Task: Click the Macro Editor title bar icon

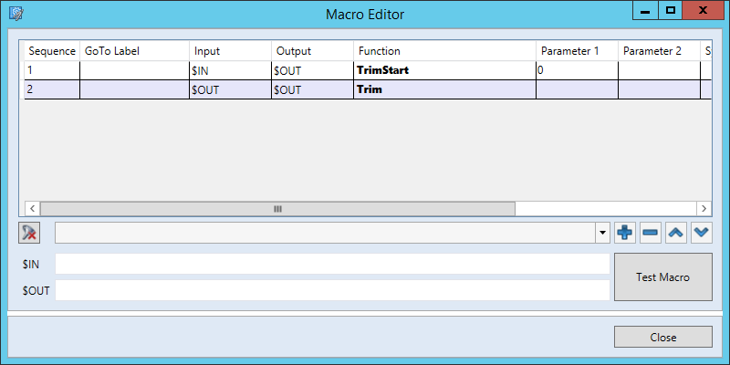Action: tap(16, 14)
